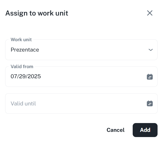
Task: Click the Valid until placeholder text
Action: [x=23, y=104]
